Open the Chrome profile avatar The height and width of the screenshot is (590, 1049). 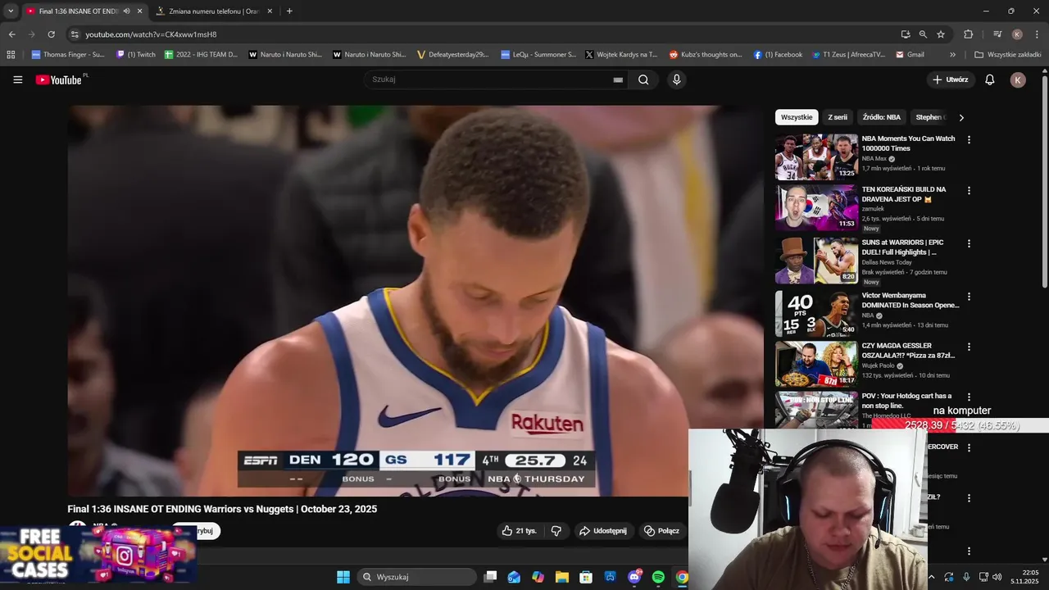click(x=1017, y=34)
